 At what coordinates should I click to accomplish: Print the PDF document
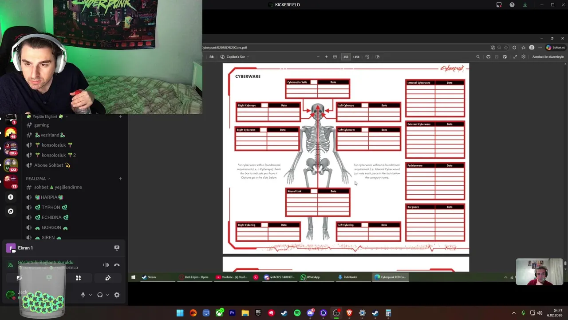tap(488, 57)
